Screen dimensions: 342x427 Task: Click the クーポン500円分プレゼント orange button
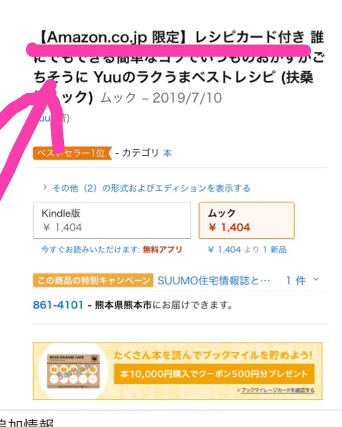coord(214,374)
